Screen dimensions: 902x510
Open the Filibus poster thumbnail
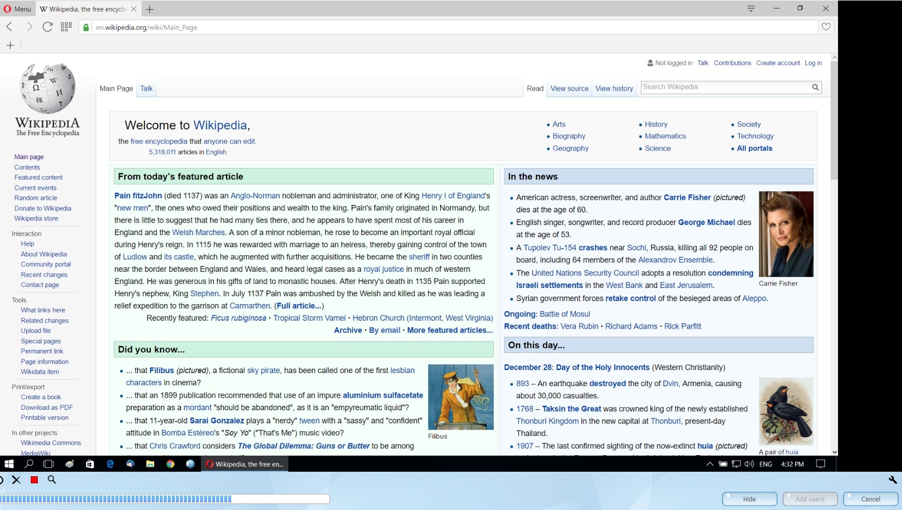coord(461,397)
